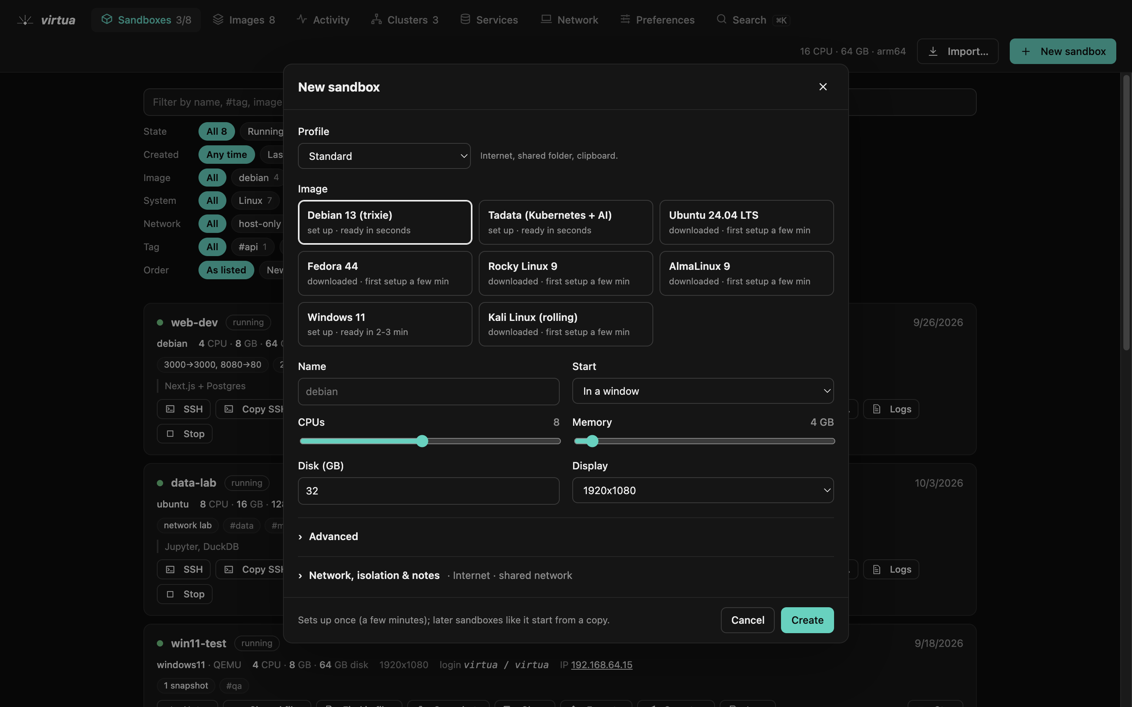
Task: Click the Images layers icon
Action: click(x=218, y=19)
